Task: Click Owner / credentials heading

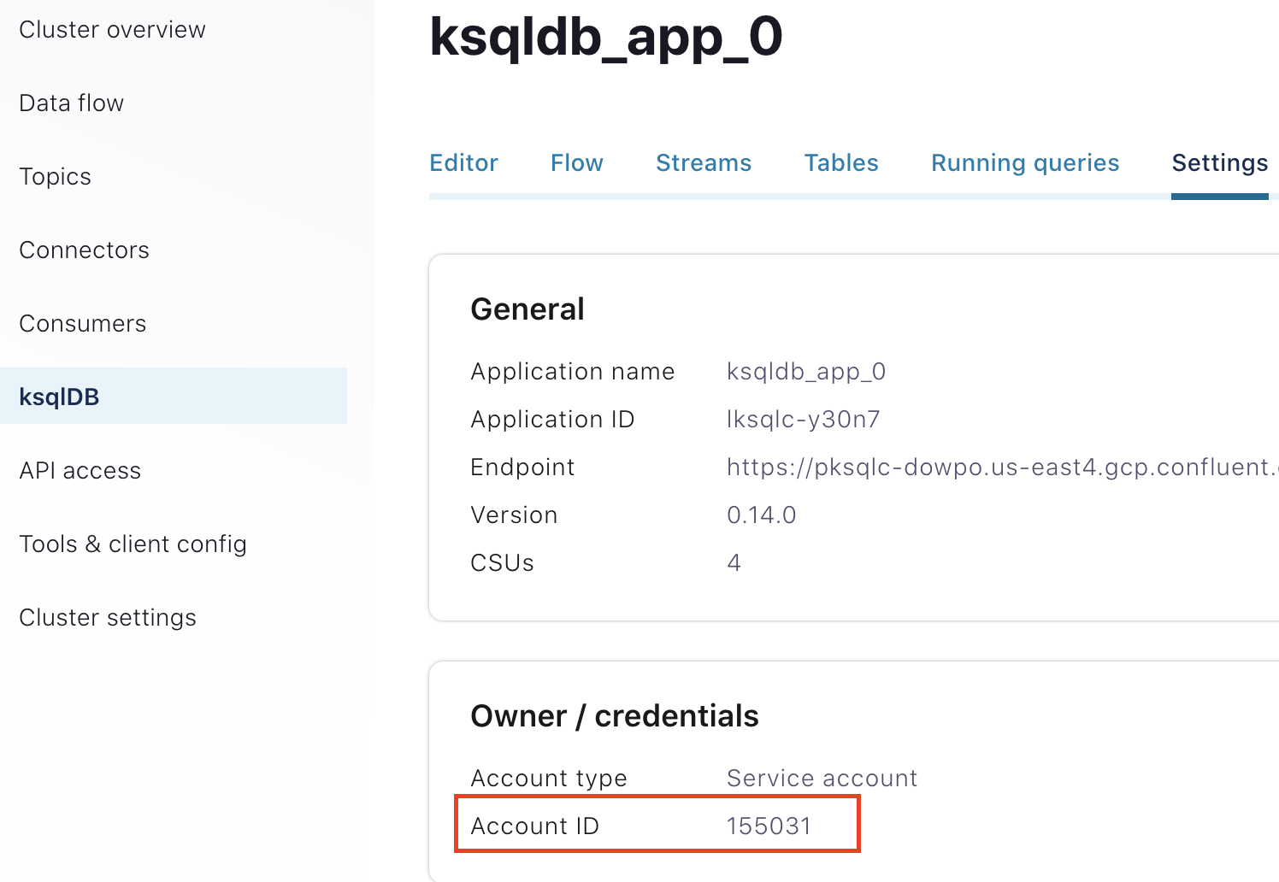Action: pos(615,716)
